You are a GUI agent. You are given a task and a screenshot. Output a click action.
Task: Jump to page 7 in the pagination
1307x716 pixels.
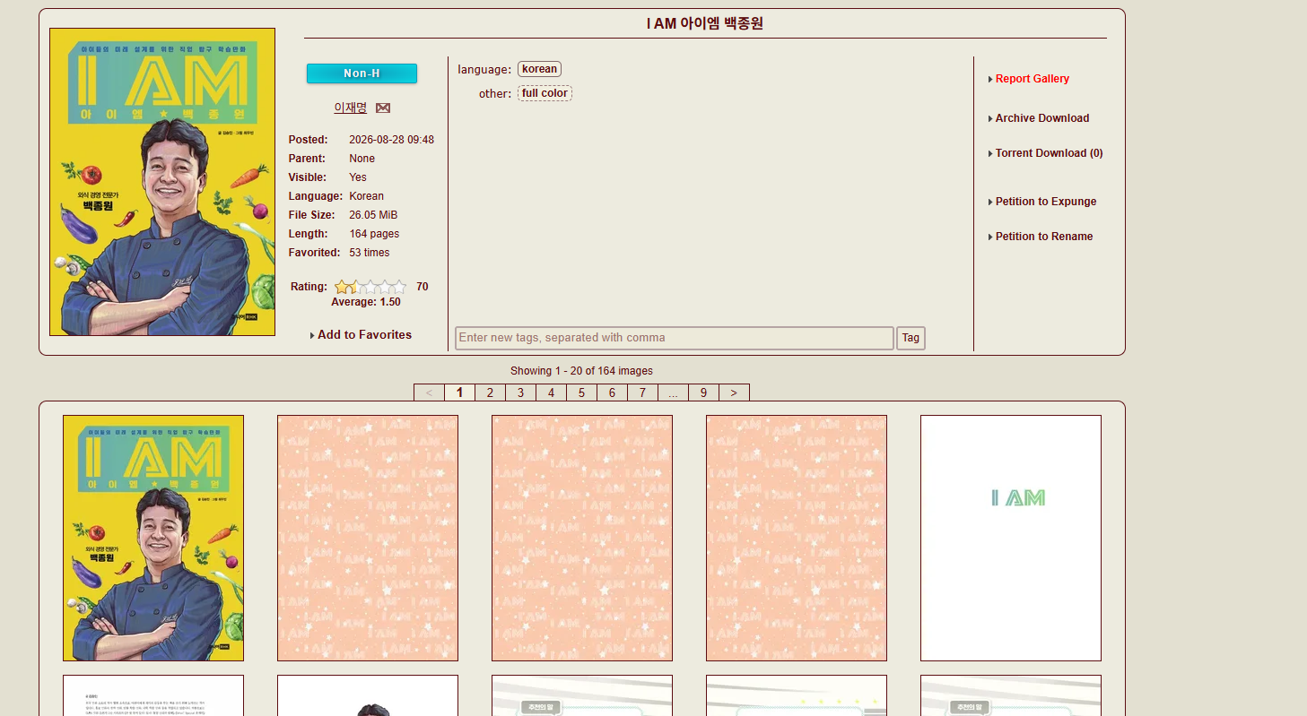(642, 393)
